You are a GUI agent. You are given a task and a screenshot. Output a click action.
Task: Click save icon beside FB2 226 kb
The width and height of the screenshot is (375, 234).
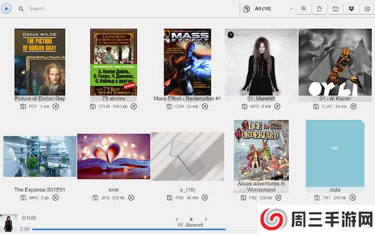pyautogui.click(x=244, y=198)
